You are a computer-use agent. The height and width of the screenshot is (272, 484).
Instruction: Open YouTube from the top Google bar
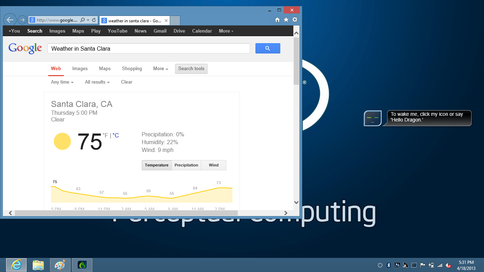[x=117, y=31]
